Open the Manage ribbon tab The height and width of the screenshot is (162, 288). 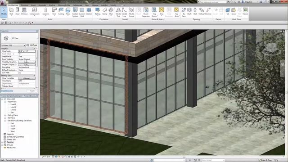tap(95, 5)
